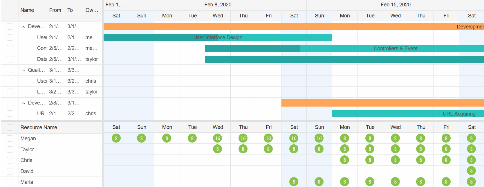Screen dimensions: 484x187
Task: Click Megan's 16-hour badge under Wed
Action: [x=218, y=138]
